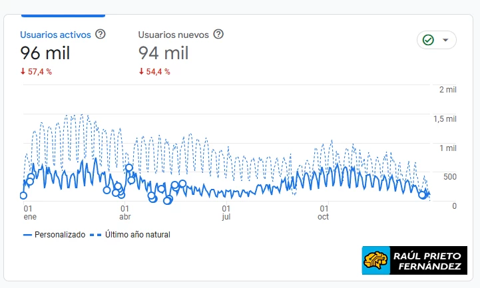
Task: Click the green checkmark data quality icon
Action: [x=428, y=40]
